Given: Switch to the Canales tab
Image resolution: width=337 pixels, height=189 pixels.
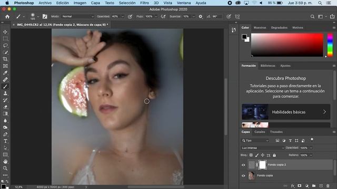Looking at the screenshot, I should [260, 132].
